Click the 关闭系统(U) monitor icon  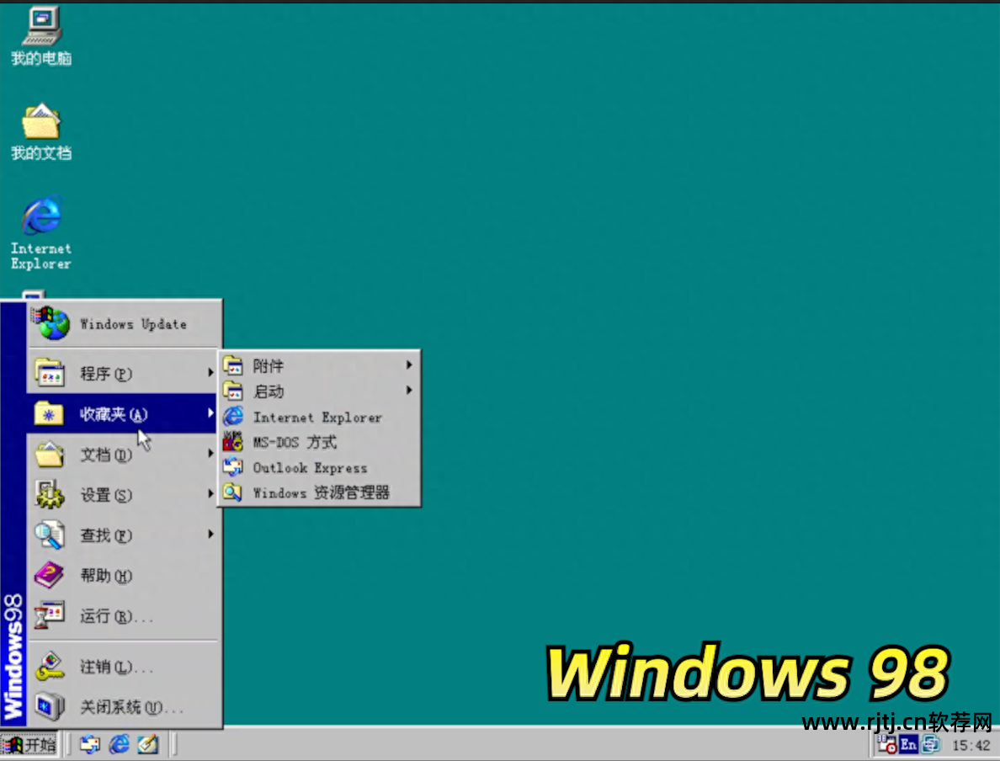click(x=49, y=707)
